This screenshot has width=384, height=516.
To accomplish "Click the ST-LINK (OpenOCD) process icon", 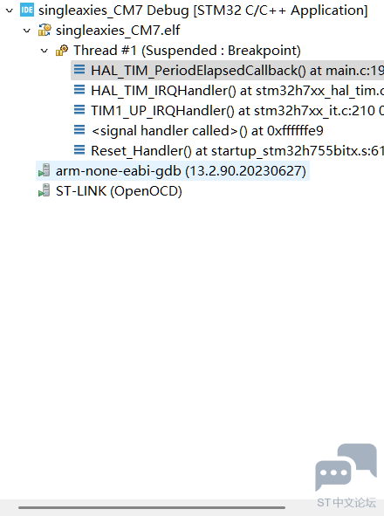I will (x=45, y=190).
